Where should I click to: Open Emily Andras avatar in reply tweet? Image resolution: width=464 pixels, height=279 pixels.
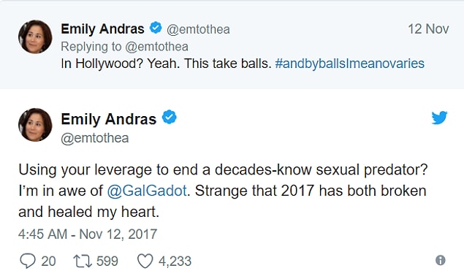[x=35, y=37]
